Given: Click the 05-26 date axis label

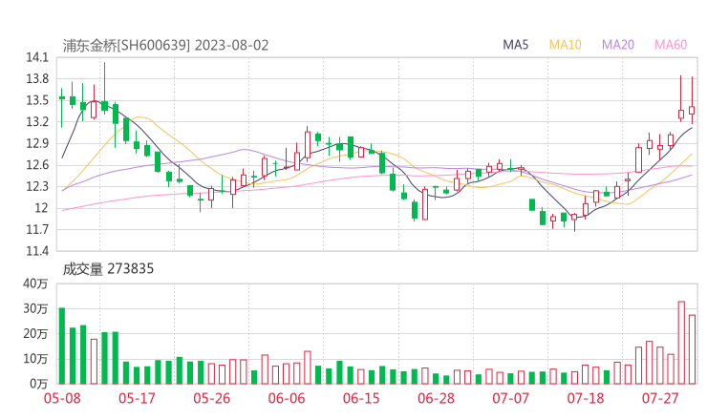Looking at the screenshot, I should coord(211,398).
